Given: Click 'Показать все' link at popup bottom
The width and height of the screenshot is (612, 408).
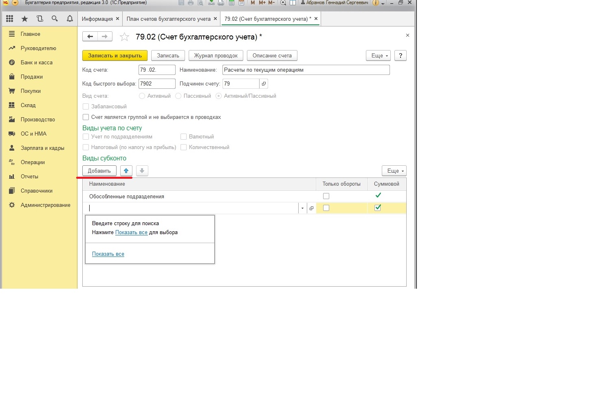Looking at the screenshot, I should pos(108,254).
